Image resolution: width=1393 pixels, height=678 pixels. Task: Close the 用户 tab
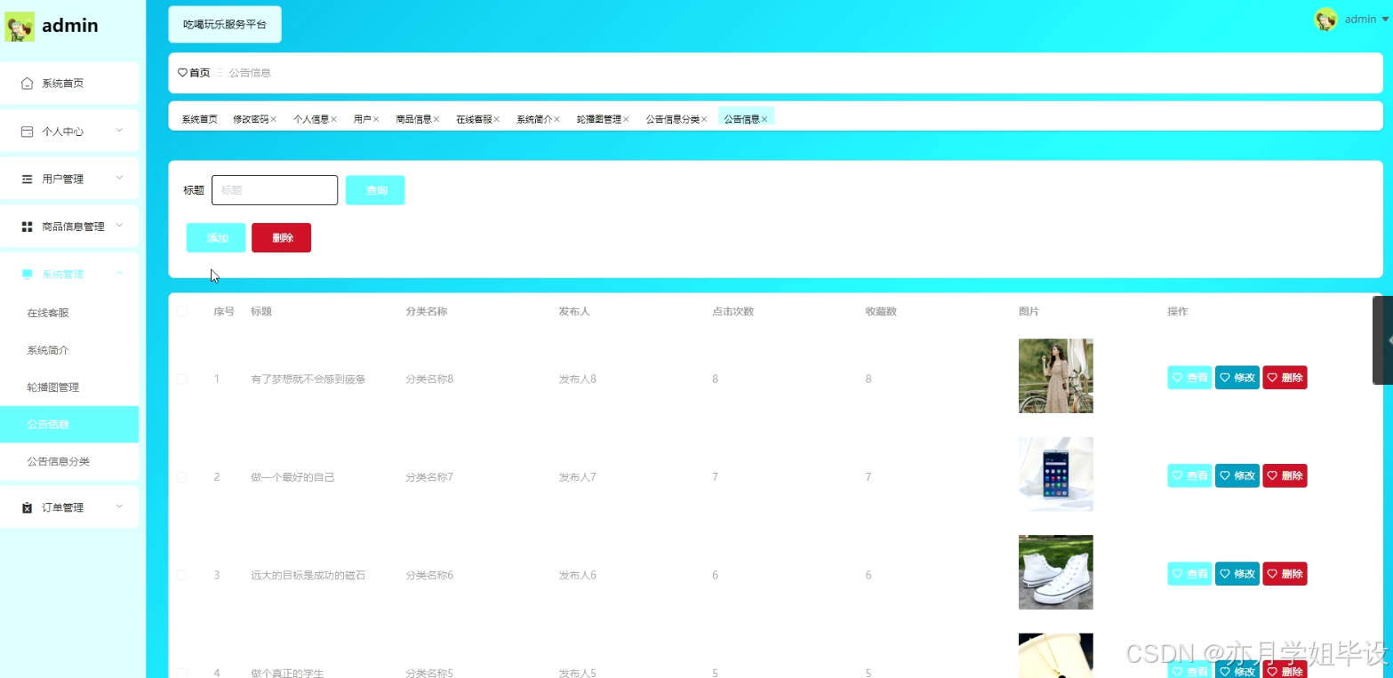click(376, 119)
